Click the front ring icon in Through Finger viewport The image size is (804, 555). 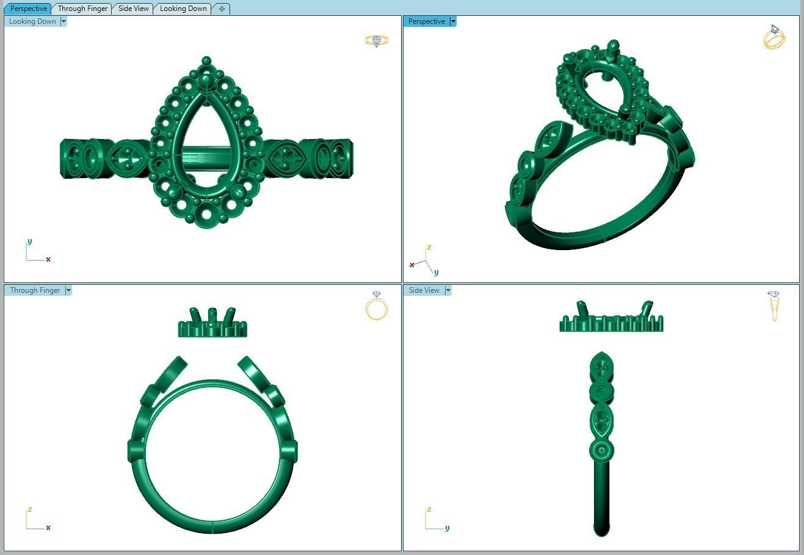[377, 306]
